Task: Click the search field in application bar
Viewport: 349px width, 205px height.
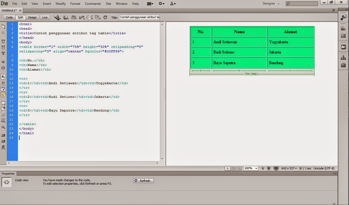Action: point(302,4)
